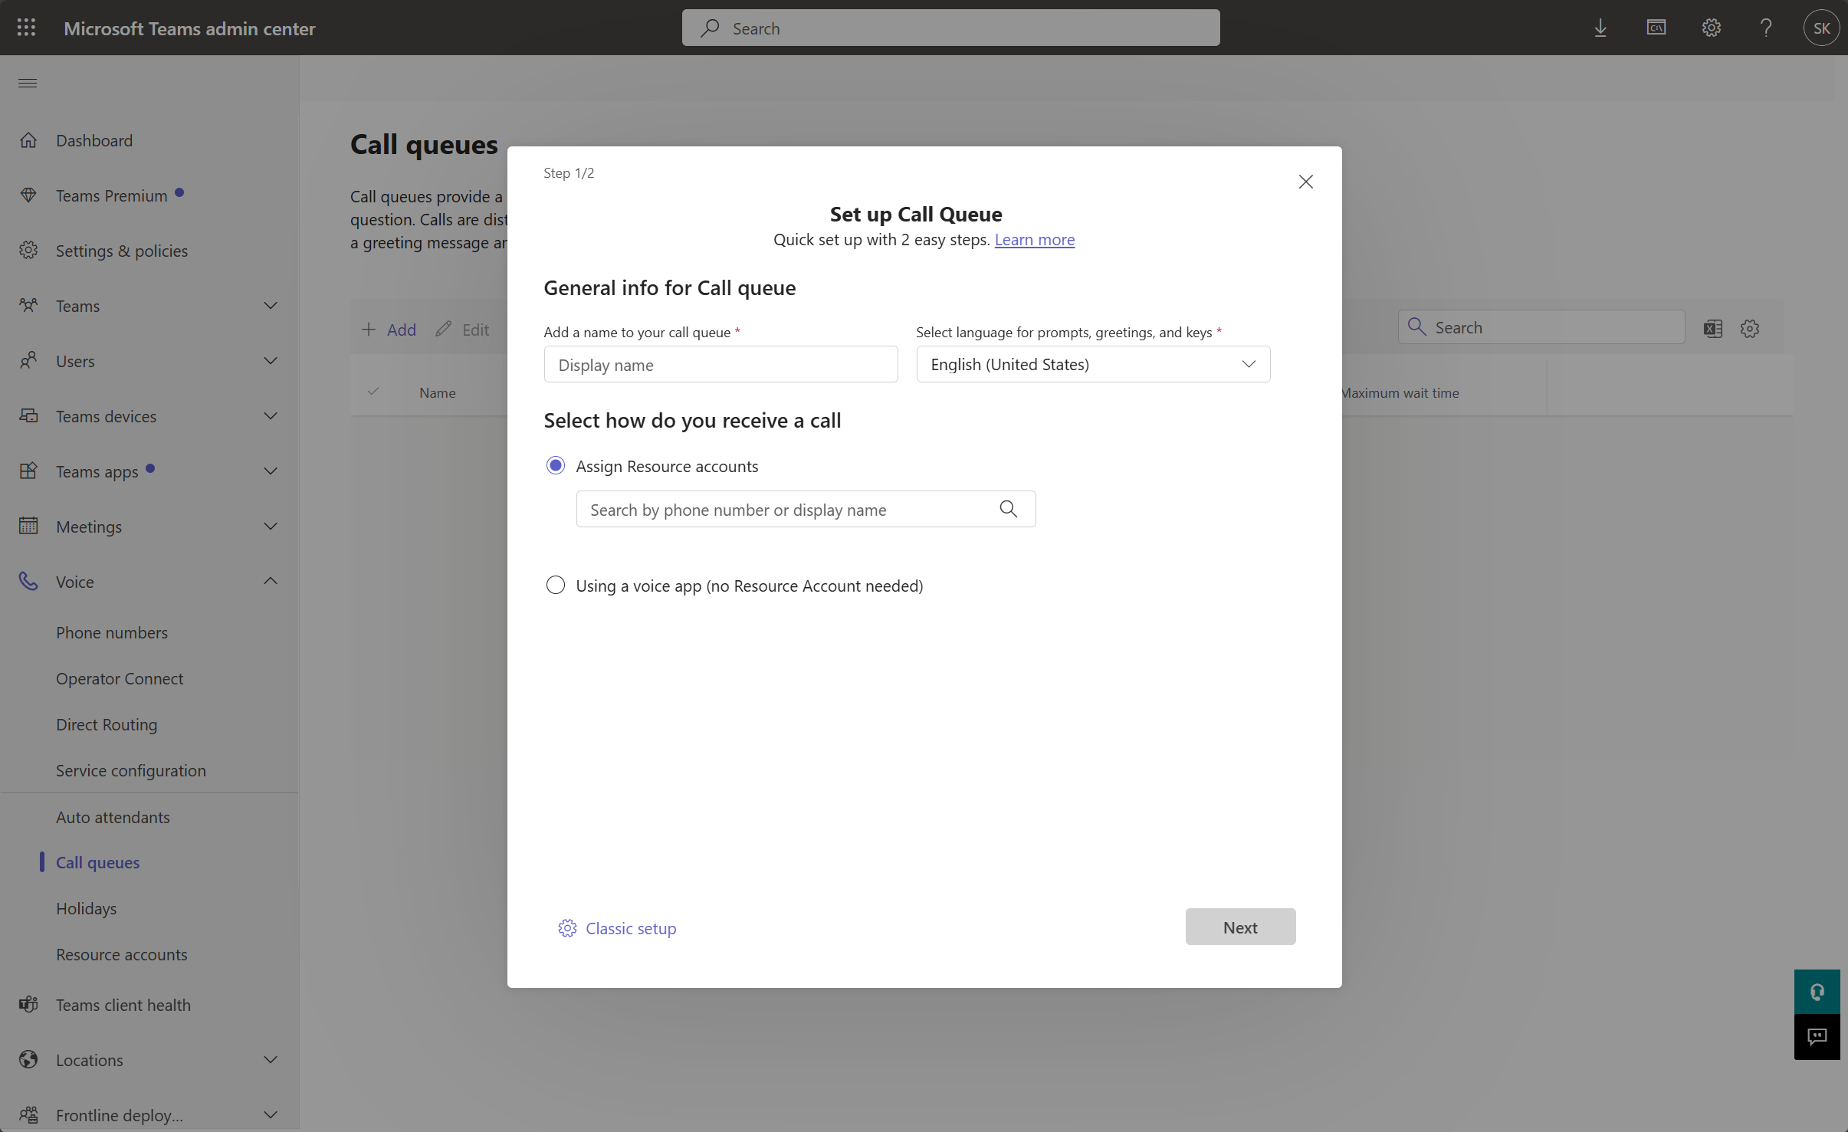Click the Name column header
The image size is (1848, 1132).
point(437,392)
